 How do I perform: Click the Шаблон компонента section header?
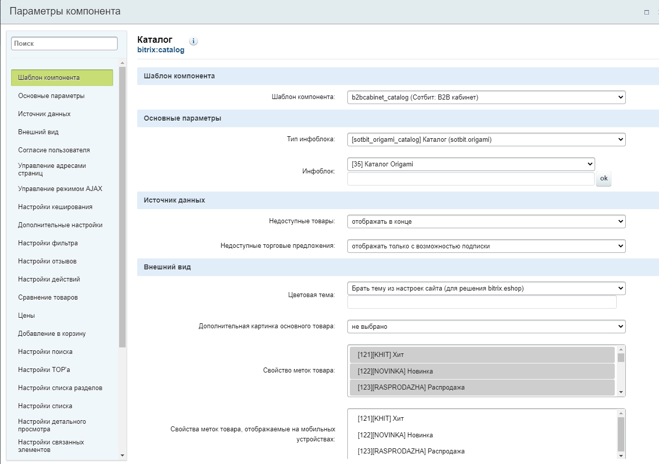[x=398, y=76]
